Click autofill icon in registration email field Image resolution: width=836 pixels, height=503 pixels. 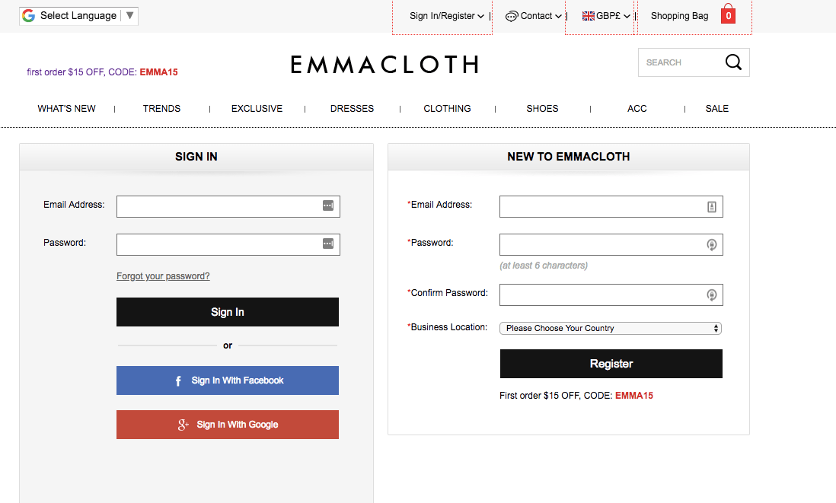[x=712, y=206]
